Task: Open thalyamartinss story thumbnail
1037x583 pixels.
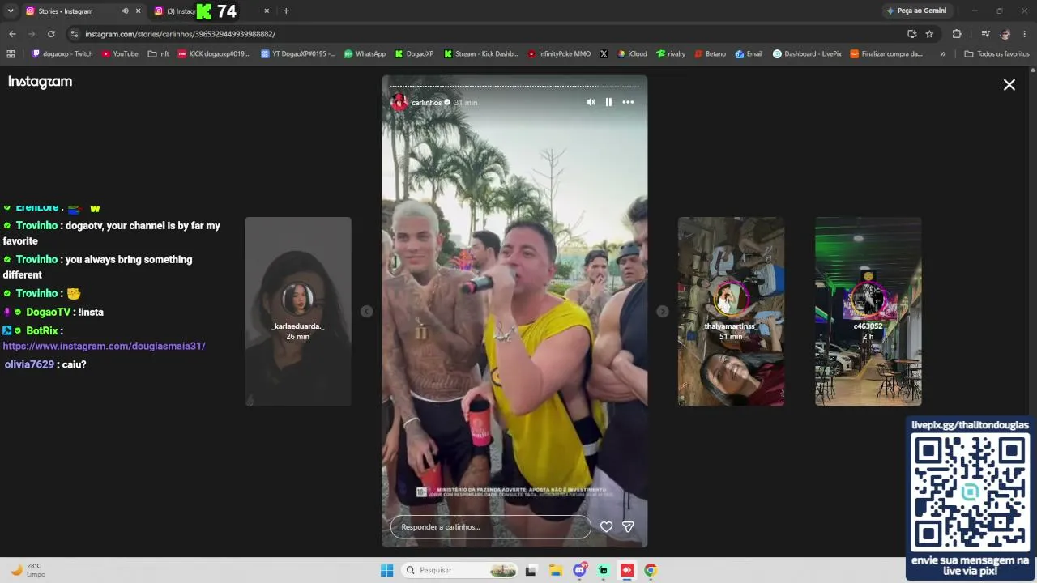Action: (x=731, y=311)
